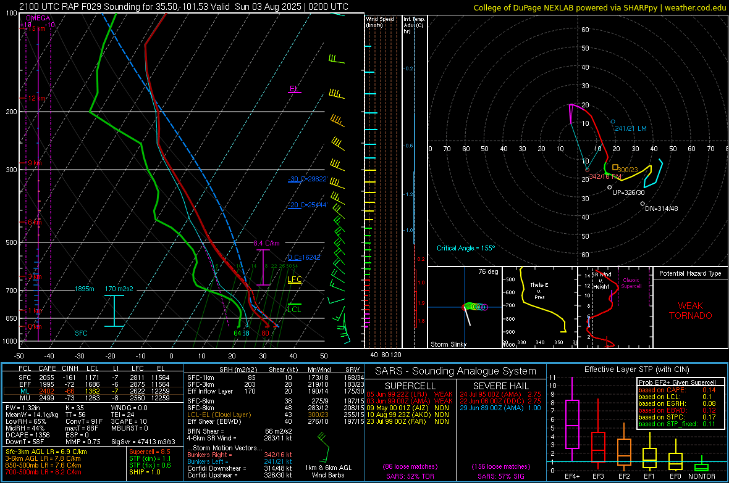Screen dimensions: 729x483
Task: Click 'PW = 1.32in' value
Action: (x=22, y=408)
